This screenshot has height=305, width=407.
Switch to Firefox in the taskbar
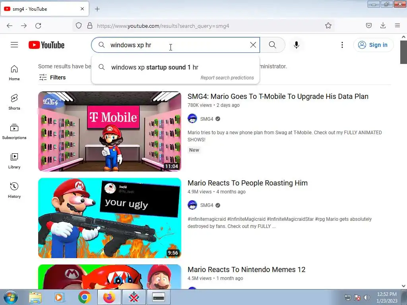point(109,297)
